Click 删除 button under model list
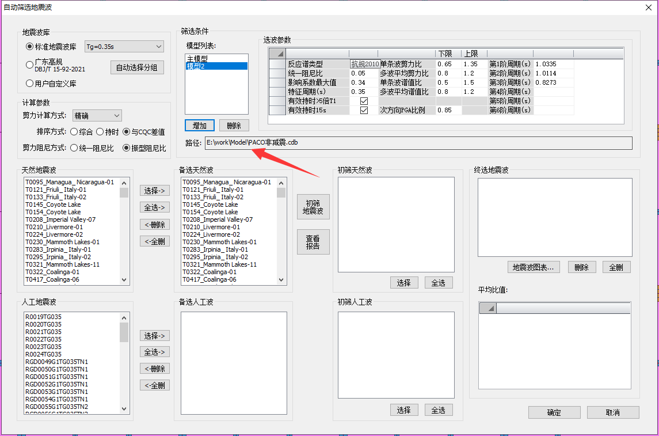The width and height of the screenshot is (659, 436). (x=234, y=126)
